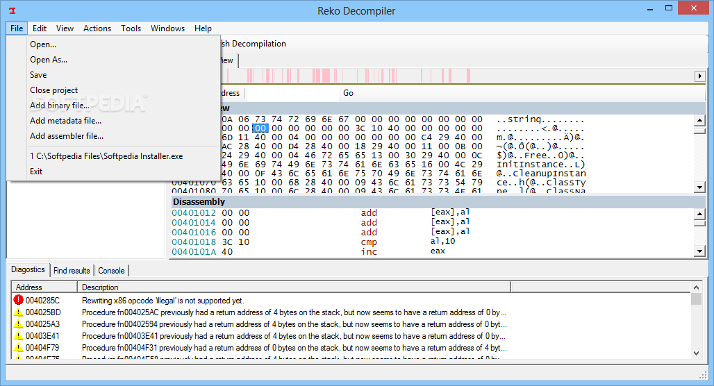Screen dimensions: 714x386
Task: Click disassembly address 00401016
Action: point(194,232)
